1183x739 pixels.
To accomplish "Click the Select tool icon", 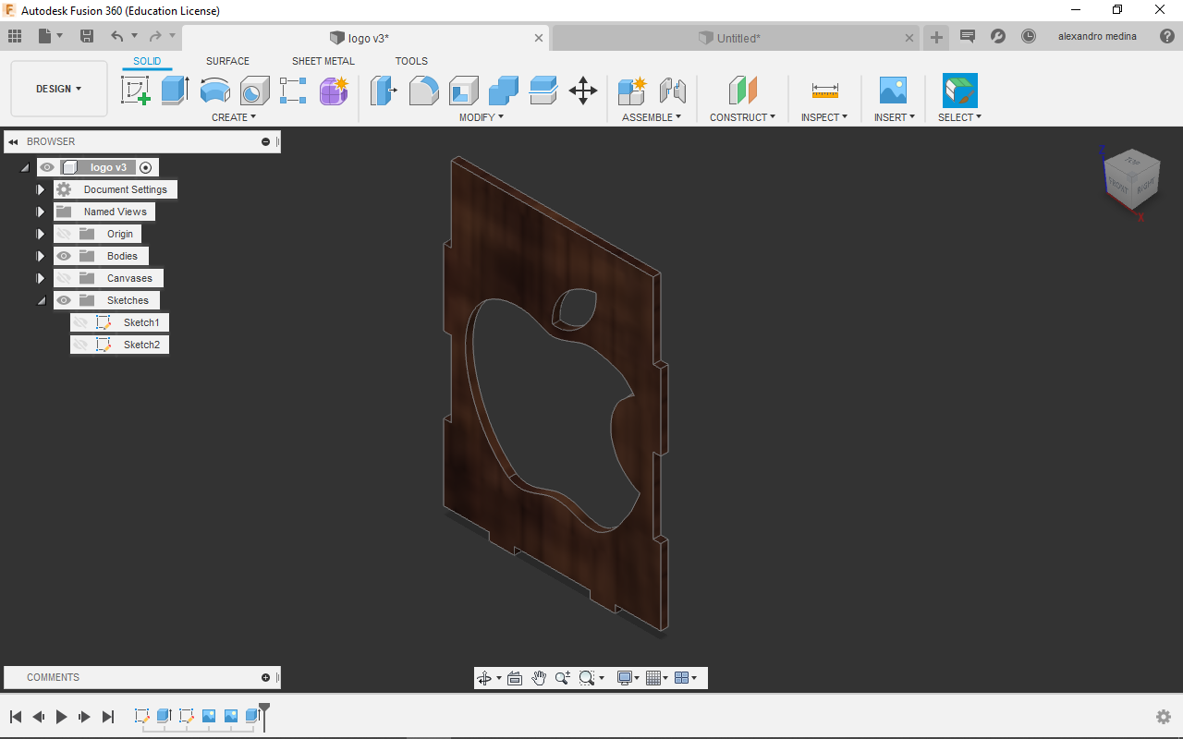I will coord(960,91).
